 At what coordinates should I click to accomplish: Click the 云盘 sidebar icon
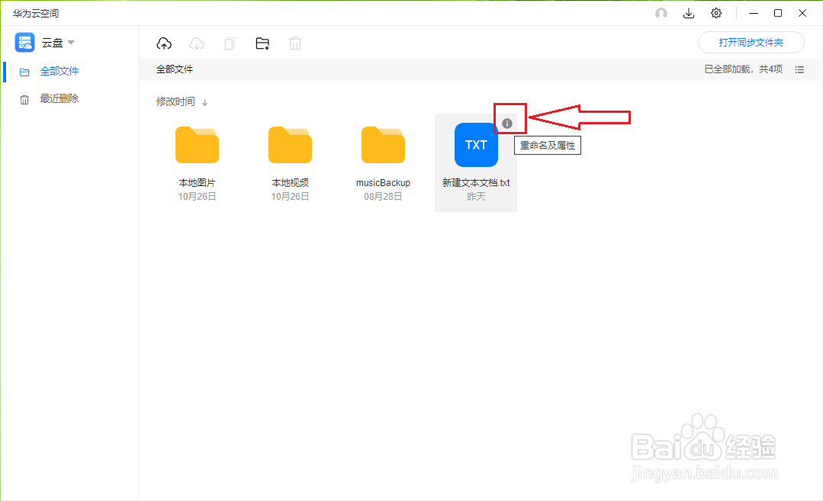point(24,42)
